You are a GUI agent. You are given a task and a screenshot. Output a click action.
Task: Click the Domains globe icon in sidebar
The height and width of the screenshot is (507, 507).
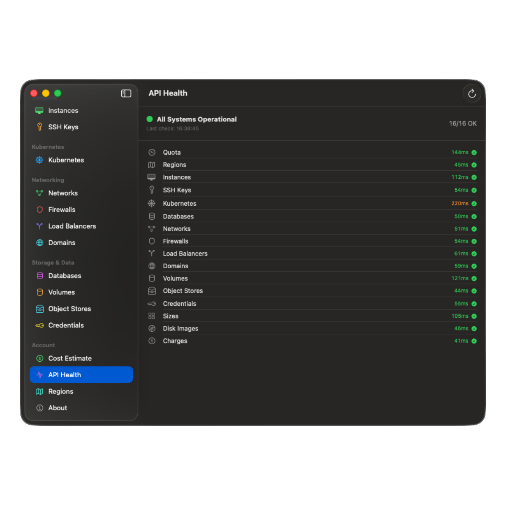click(x=40, y=243)
